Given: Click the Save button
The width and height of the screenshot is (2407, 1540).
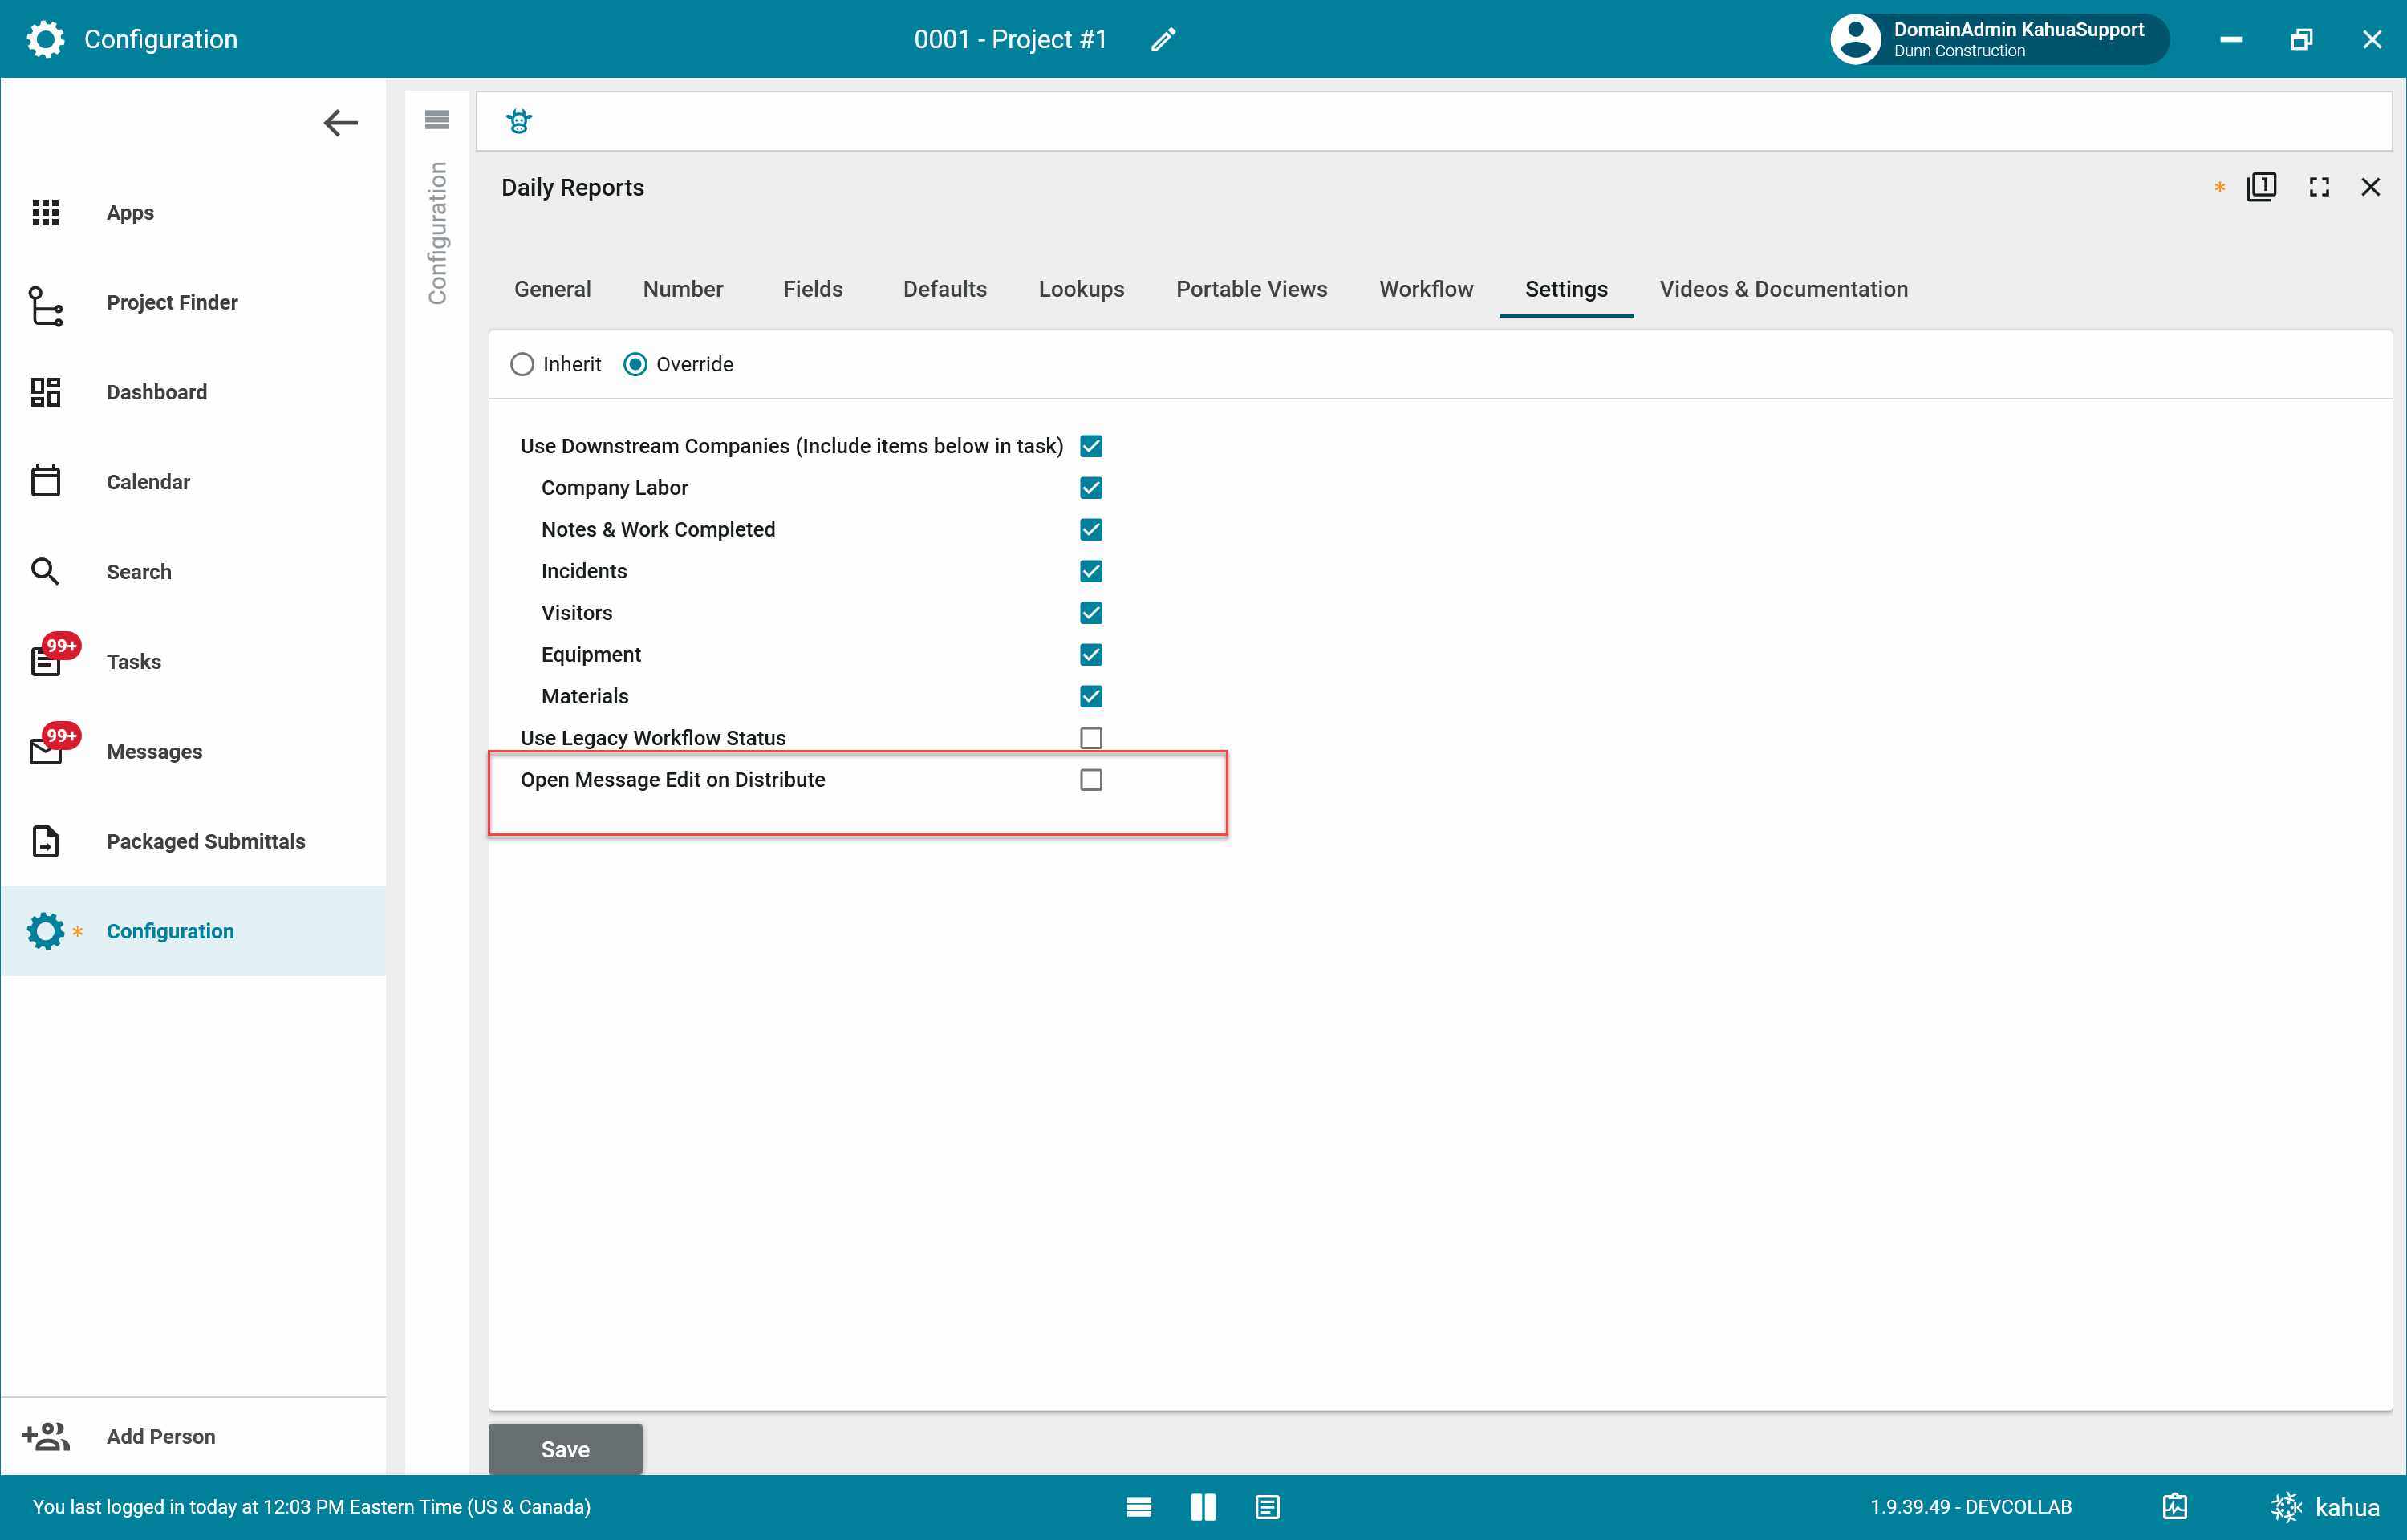Looking at the screenshot, I should point(565,1448).
